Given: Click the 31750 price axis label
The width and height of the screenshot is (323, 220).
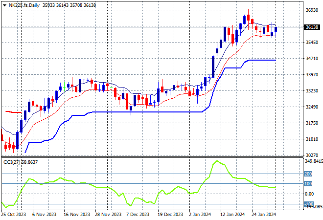Looking at the screenshot, I should point(312,123).
